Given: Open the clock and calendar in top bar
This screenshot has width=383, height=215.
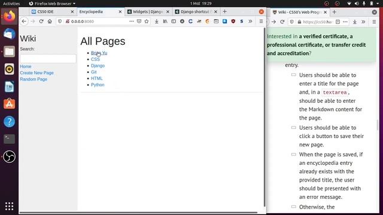Looking at the screenshot, I should pos(201,4).
